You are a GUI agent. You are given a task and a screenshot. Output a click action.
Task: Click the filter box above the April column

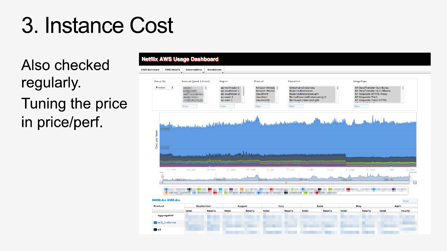coord(410,201)
